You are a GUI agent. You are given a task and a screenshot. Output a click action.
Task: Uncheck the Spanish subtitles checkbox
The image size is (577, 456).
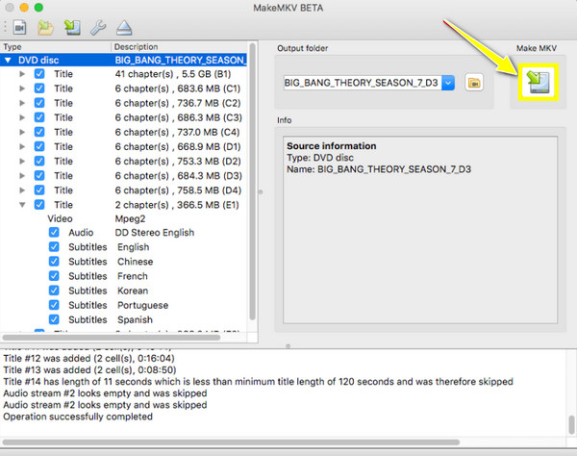[54, 319]
